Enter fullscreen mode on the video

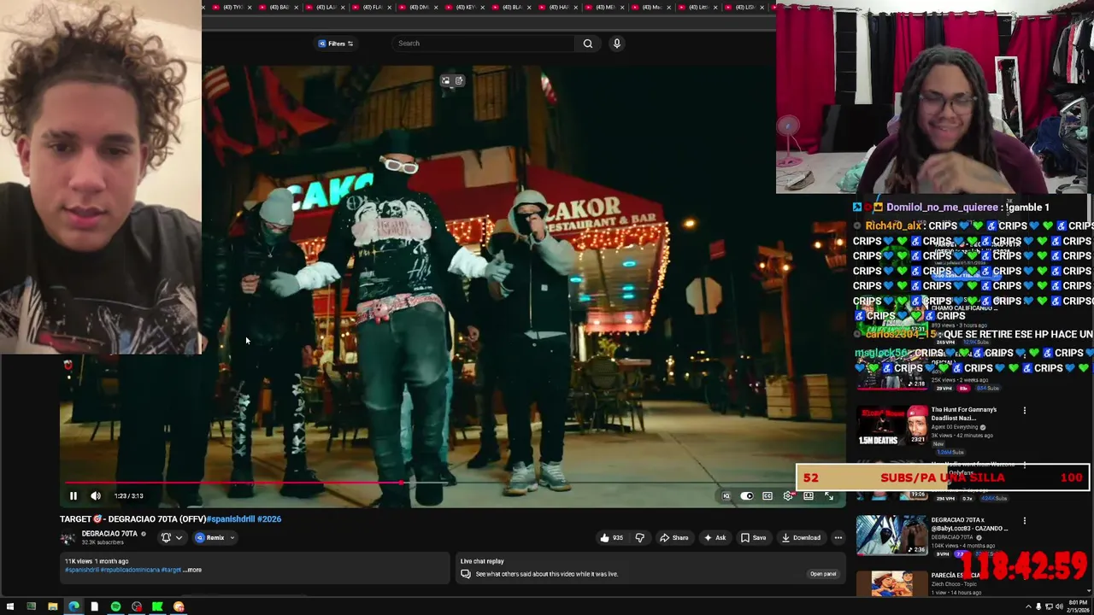(829, 496)
